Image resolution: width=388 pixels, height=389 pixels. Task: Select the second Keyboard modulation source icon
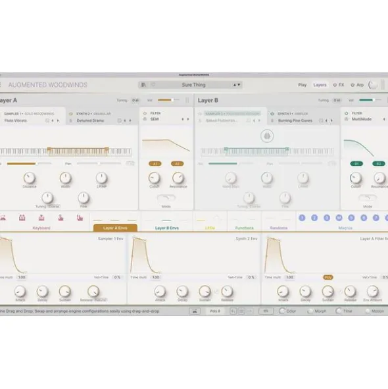pos(22,218)
